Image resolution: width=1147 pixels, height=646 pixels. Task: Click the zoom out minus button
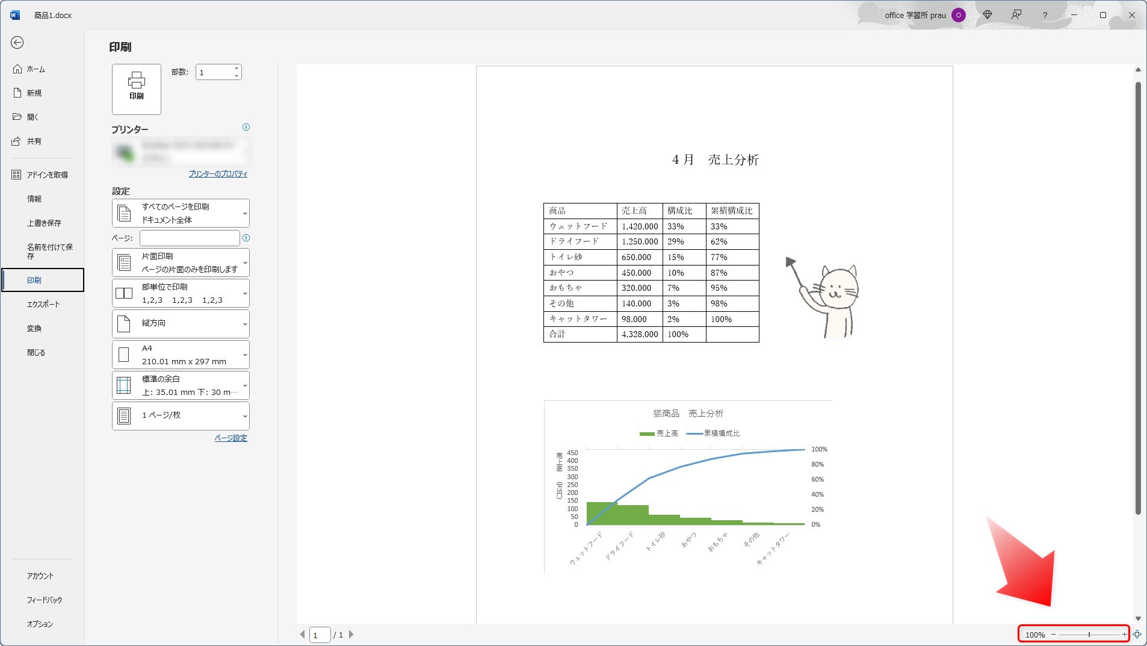(x=1053, y=635)
